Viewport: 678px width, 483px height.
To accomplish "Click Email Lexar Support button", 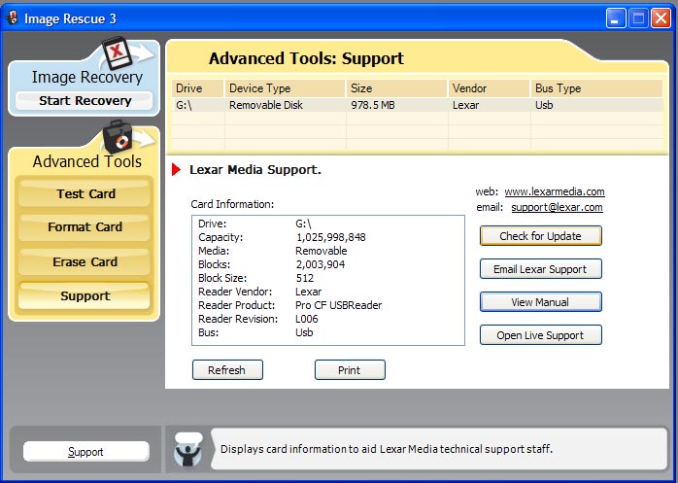I will coord(540,269).
